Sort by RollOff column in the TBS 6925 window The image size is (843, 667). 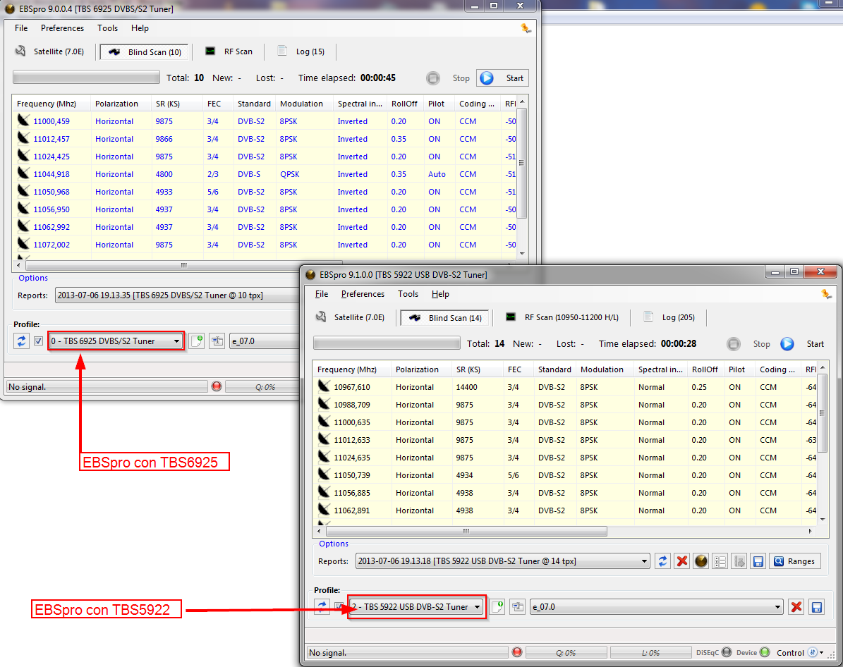click(x=405, y=103)
